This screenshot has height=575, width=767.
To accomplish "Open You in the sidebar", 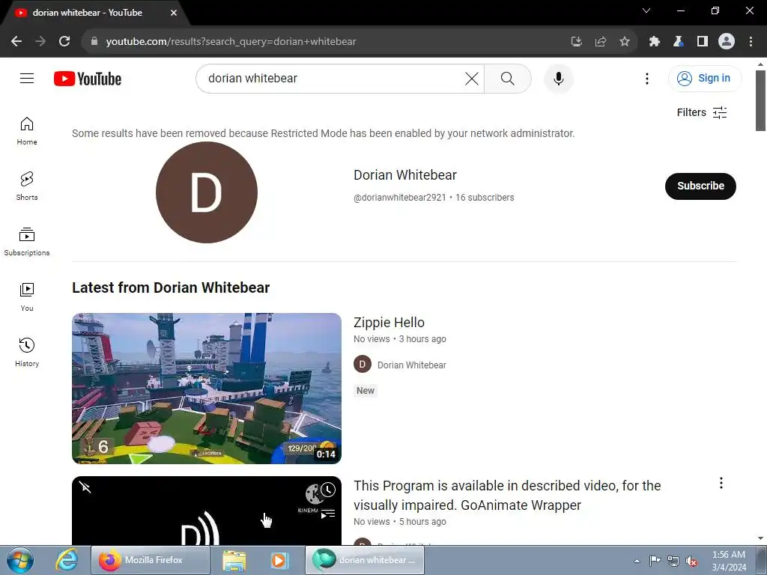I will point(27,296).
